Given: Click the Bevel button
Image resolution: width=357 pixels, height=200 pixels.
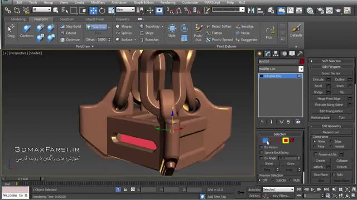Looking at the screenshot, I should 319,86.
